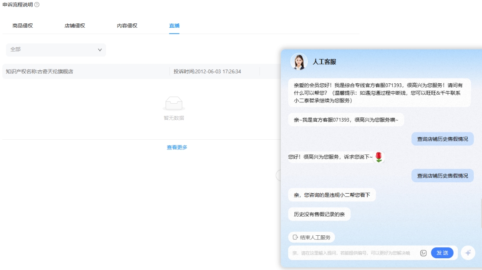Click the sparkle AI assistant icon
The image size is (482, 270).
(x=468, y=253)
